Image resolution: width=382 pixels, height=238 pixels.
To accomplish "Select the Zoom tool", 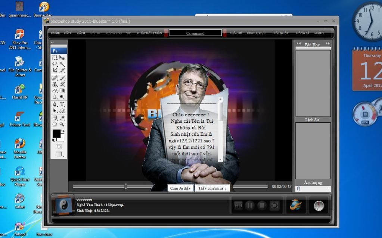I will click(x=62, y=124).
